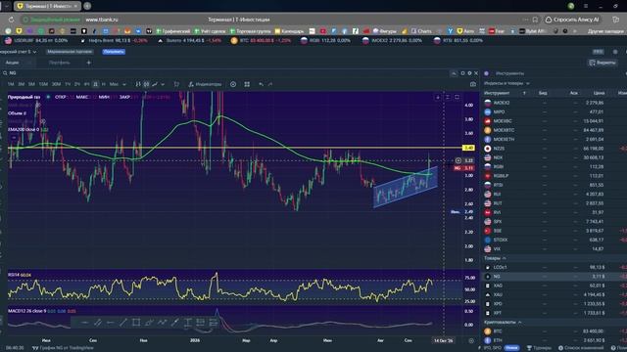The image size is (627, 352).
Task: Open the Виджеты panel
Action: click(x=603, y=63)
